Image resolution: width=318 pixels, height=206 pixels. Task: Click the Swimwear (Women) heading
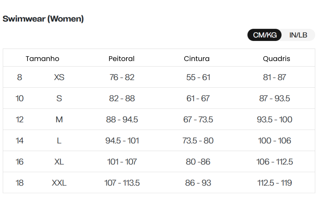point(43,19)
